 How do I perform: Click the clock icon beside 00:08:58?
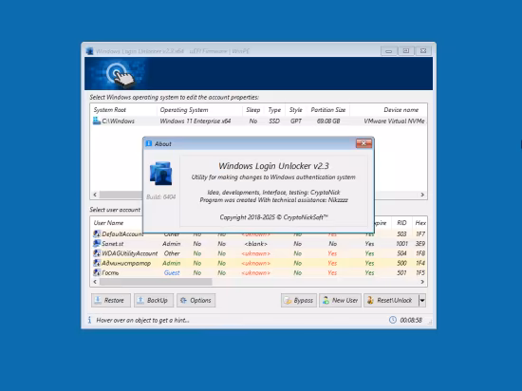pos(393,320)
